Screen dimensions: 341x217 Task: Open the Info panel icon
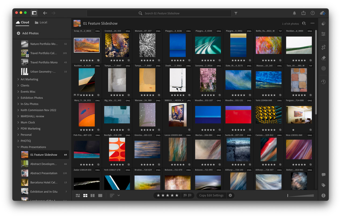coord(323,196)
